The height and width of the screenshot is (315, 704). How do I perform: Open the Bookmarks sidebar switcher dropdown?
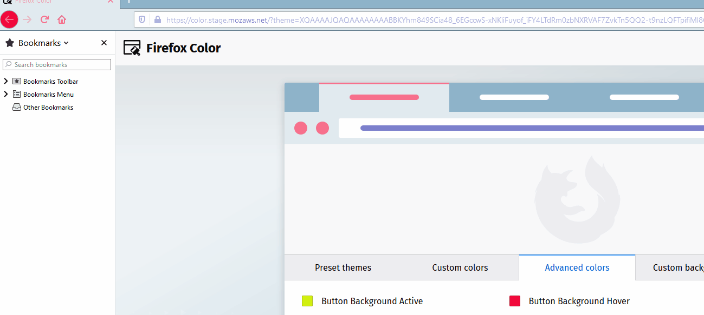pos(43,43)
